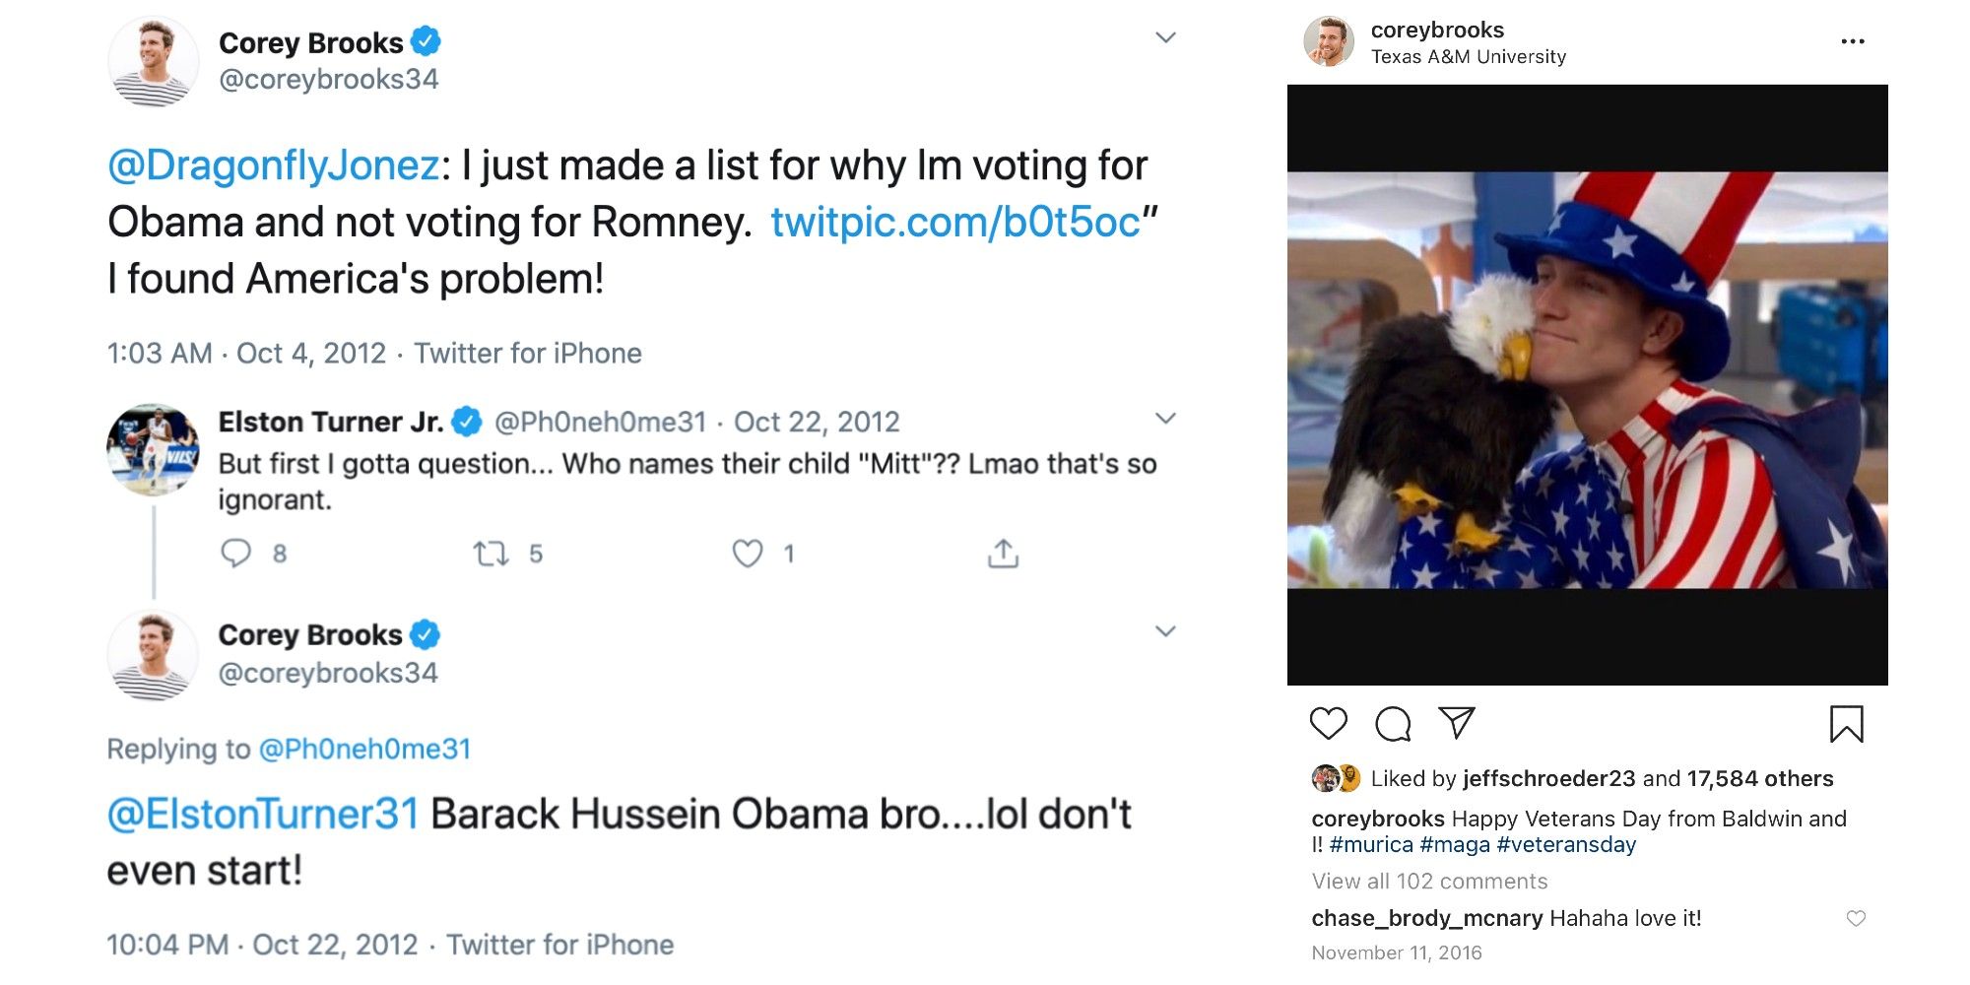Like the Instagram post via heart icon
The image size is (1970, 985).
coord(1329,725)
